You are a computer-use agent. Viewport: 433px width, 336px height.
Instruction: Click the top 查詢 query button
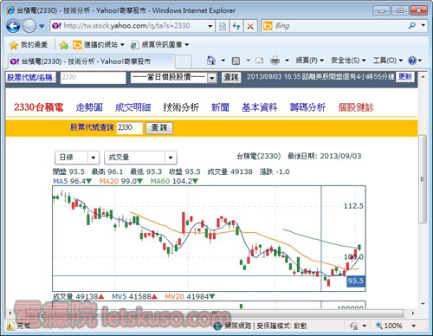[x=231, y=77]
